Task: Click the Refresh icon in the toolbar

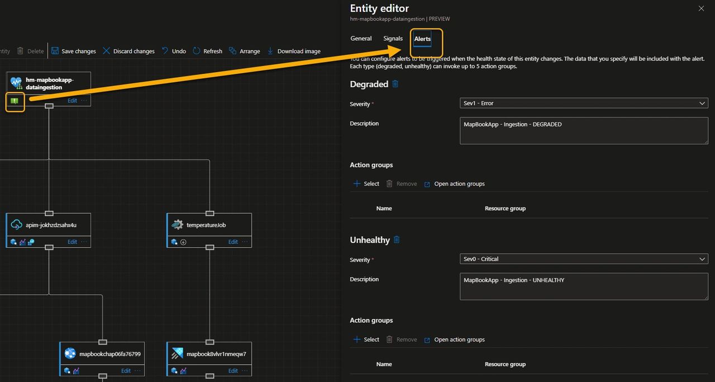Action: click(197, 51)
